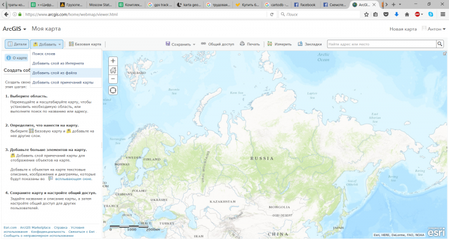Image resolution: width=449 pixels, height=240 pixels.
Task: Switch to the О карте panel
Action: 17,58
